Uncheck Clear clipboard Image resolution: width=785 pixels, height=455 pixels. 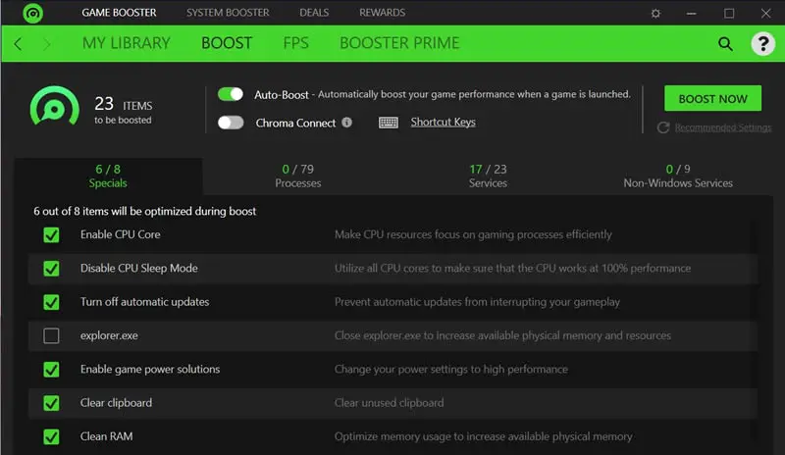coord(51,403)
